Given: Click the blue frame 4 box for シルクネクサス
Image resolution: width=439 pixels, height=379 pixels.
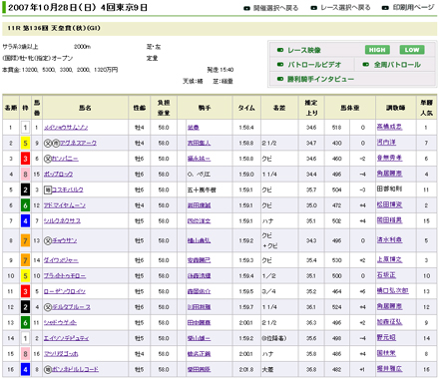Looking at the screenshot, I should 25,221.
